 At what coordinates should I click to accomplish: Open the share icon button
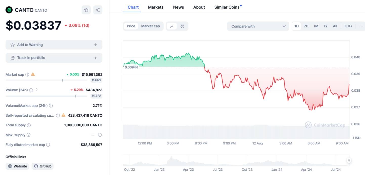point(98,10)
